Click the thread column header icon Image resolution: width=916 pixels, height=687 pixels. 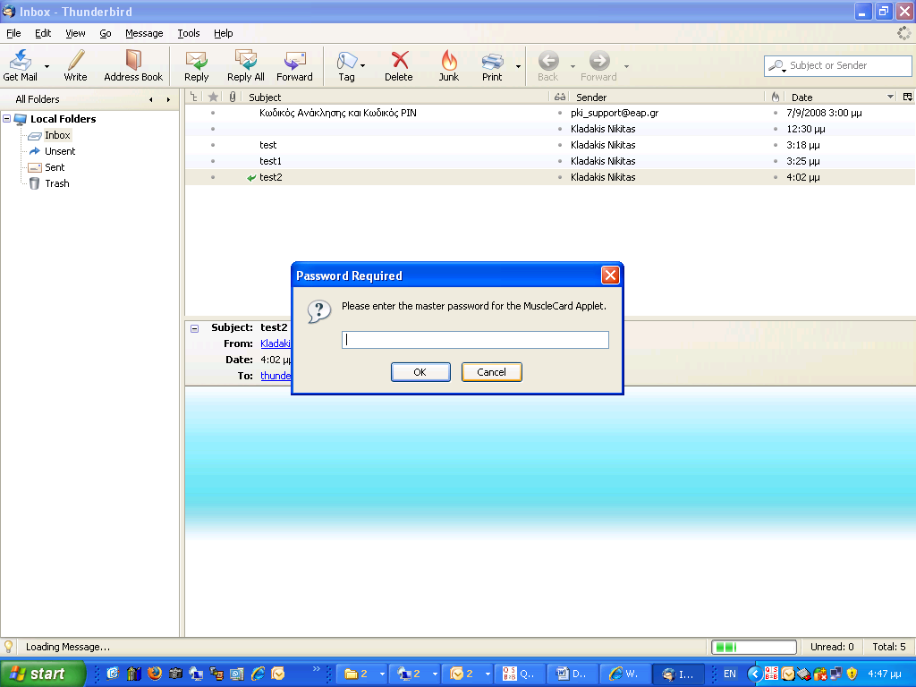click(193, 97)
